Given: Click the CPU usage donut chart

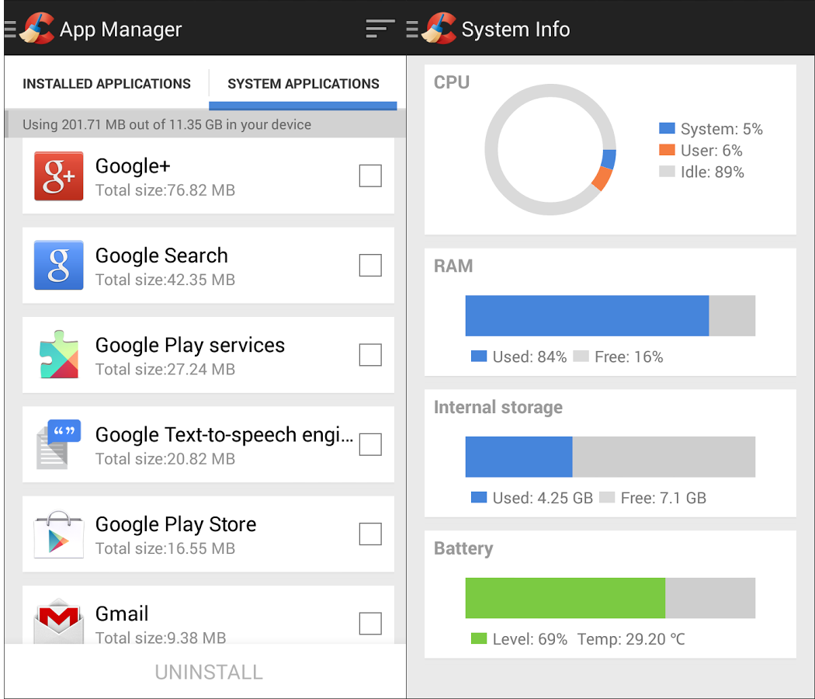Looking at the screenshot, I should 550,150.
